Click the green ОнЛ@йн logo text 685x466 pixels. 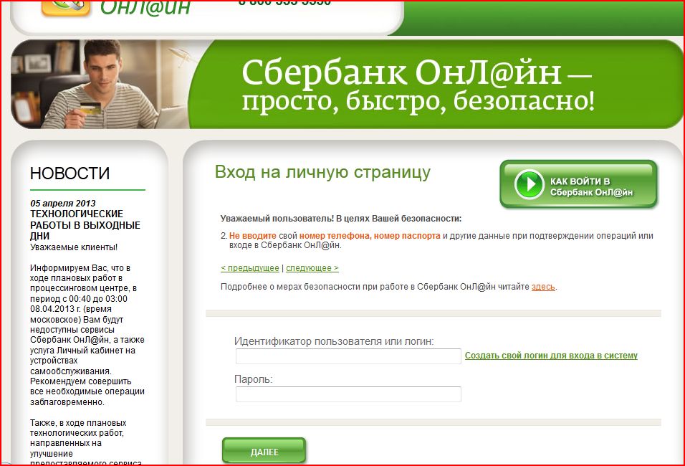pyautogui.click(x=145, y=7)
